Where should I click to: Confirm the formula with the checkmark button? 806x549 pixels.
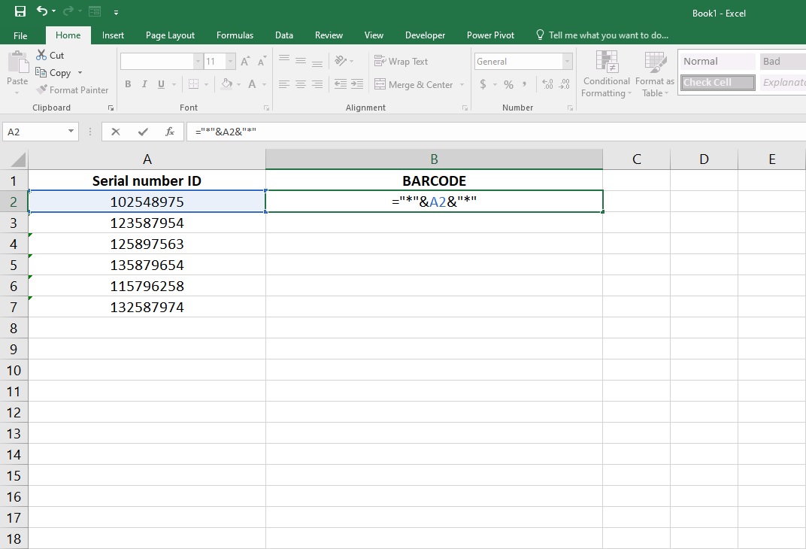(x=142, y=131)
